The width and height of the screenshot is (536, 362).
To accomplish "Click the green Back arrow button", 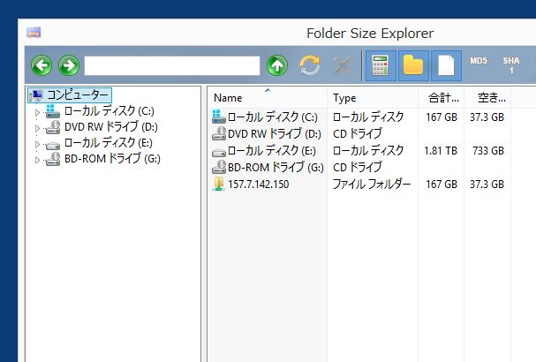I will [x=42, y=65].
